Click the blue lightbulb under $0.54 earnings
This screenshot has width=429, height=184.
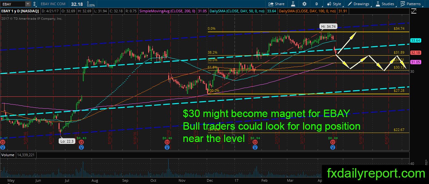254,147
